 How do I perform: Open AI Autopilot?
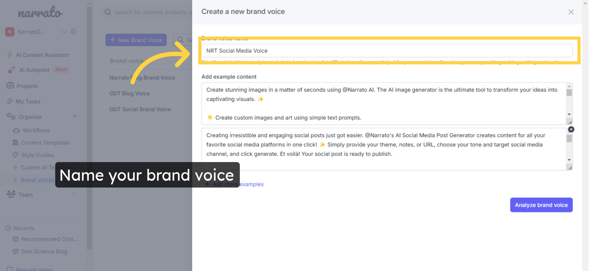(x=34, y=70)
